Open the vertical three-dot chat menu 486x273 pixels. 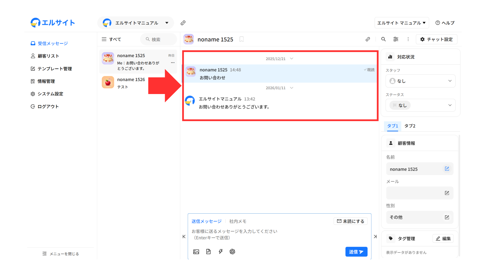[408, 39]
